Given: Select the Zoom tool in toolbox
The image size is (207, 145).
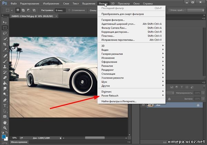Looking at the screenshot, I should tap(5, 127).
